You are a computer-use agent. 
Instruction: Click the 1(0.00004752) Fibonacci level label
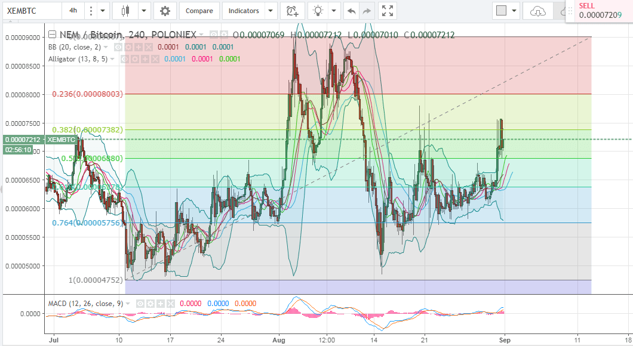click(x=96, y=280)
